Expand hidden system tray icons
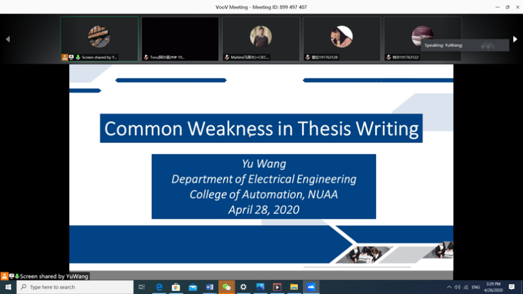523x294 pixels. pyautogui.click(x=449, y=287)
